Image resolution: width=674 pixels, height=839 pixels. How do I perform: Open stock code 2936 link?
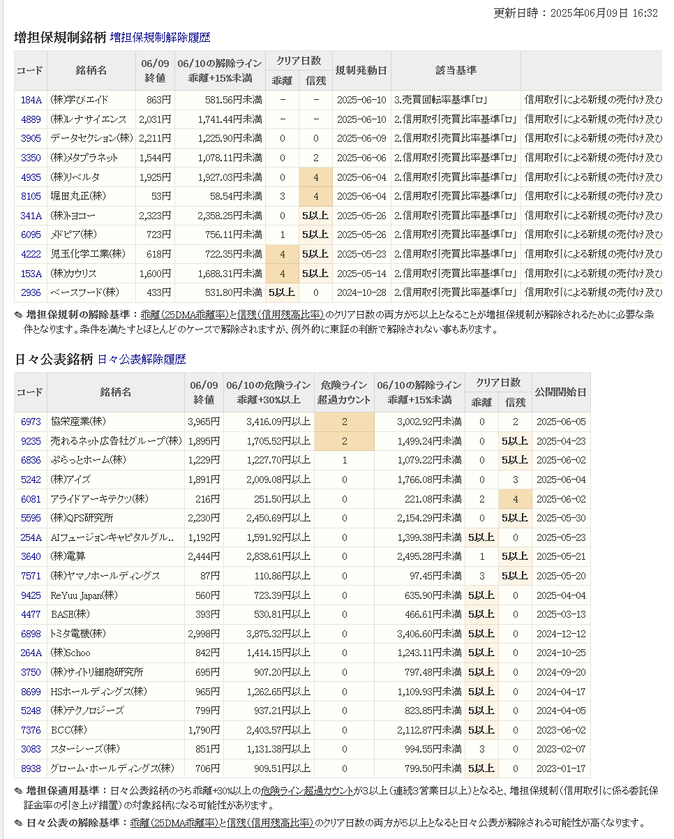pos(31,292)
